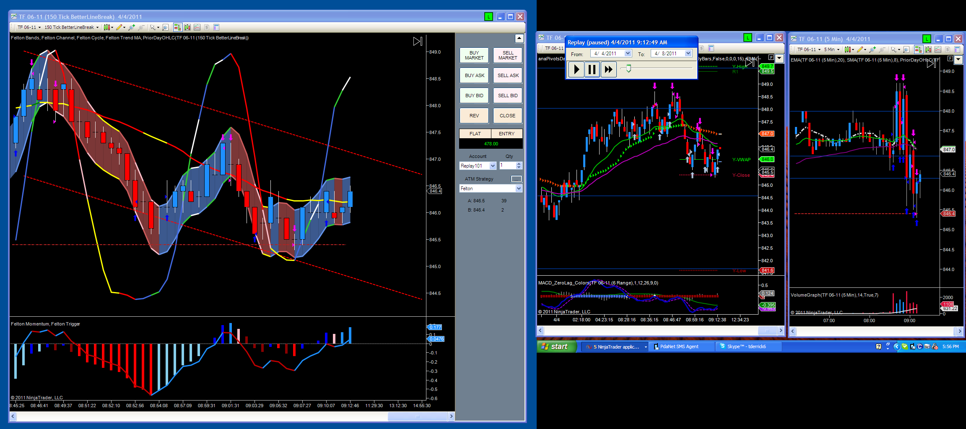966x429 pixels.
Task: Jump to latest bar arrow in 150 Tick chart
Action: pos(418,41)
